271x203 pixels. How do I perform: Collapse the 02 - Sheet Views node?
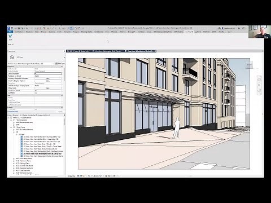pos(11,127)
